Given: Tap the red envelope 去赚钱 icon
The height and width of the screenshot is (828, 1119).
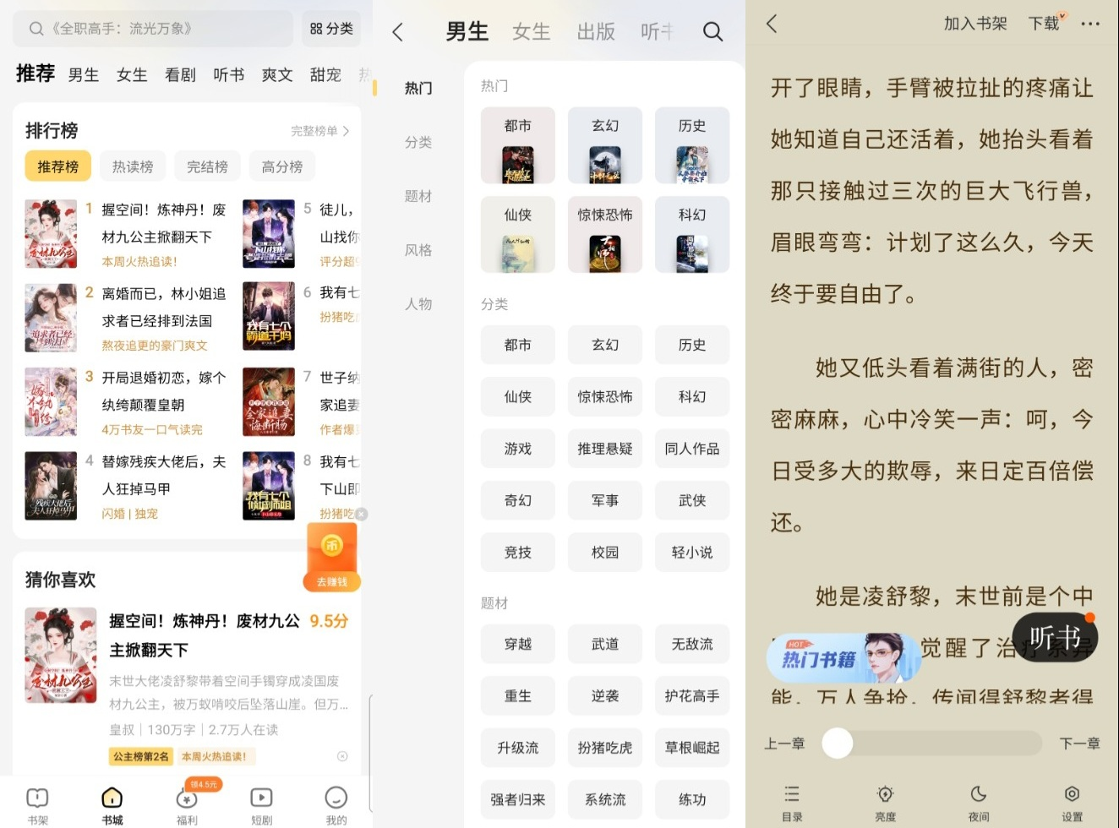Looking at the screenshot, I should pyautogui.click(x=331, y=556).
